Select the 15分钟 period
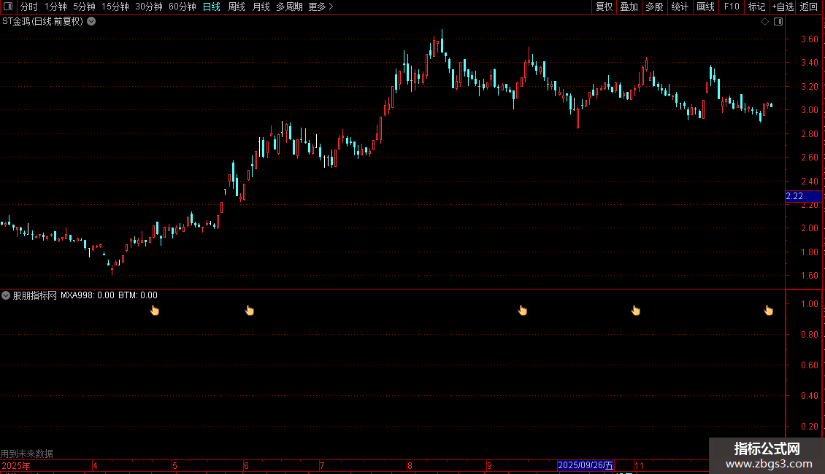 (x=115, y=7)
